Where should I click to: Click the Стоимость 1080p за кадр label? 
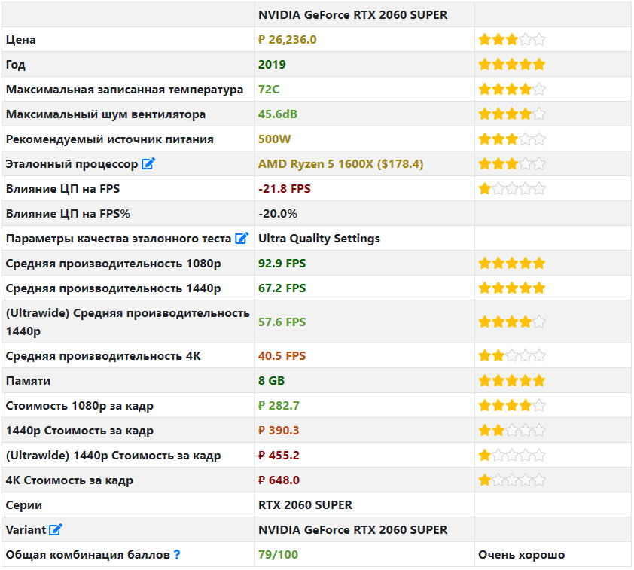[x=80, y=406]
